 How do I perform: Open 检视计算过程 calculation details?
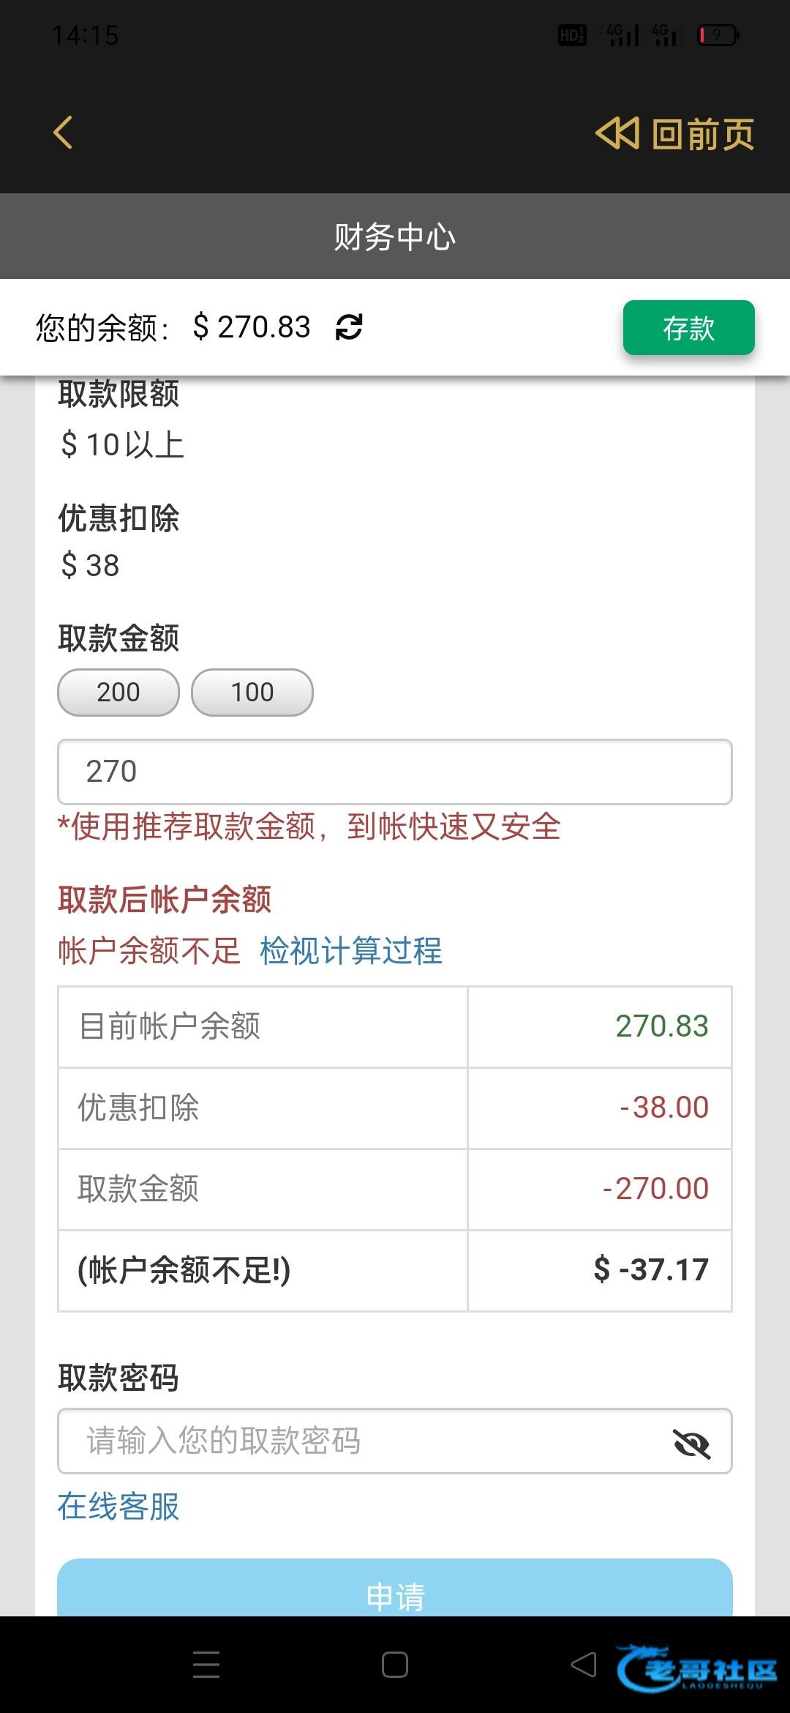(351, 951)
